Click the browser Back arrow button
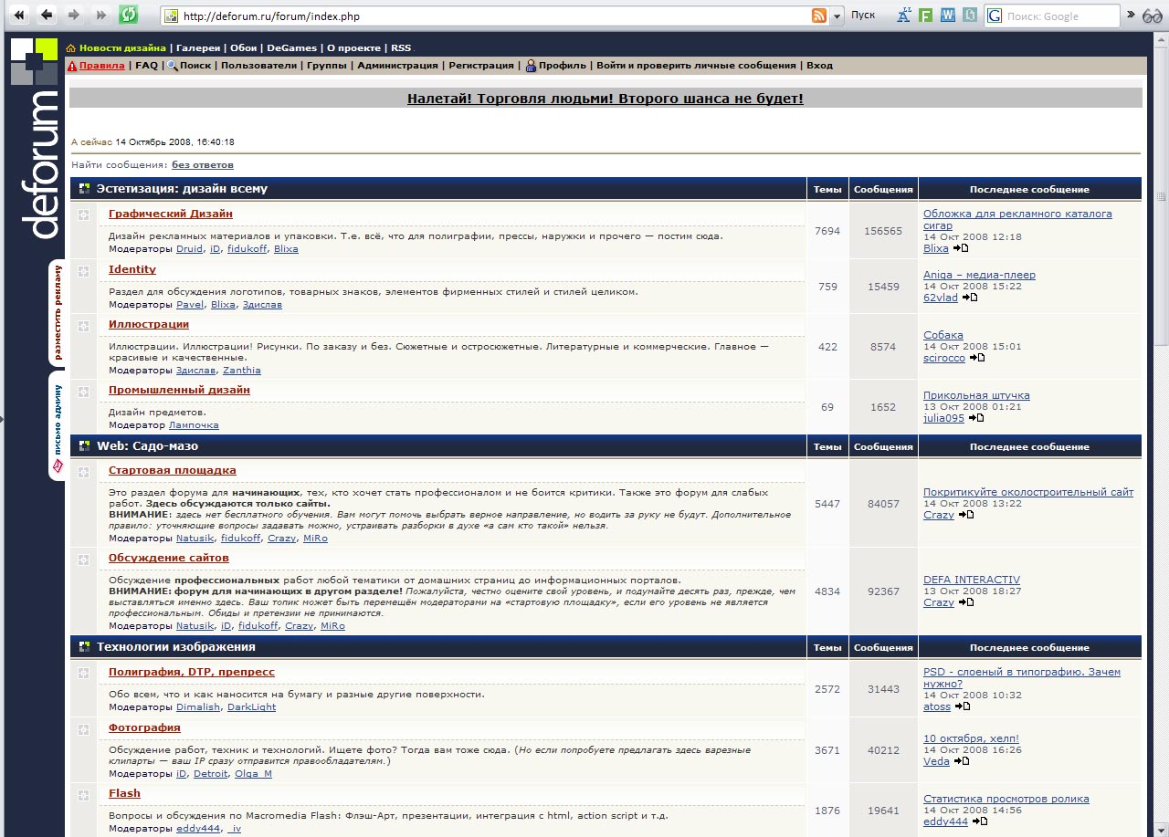Image resolution: width=1169 pixels, height=837 pixels. 46,15
